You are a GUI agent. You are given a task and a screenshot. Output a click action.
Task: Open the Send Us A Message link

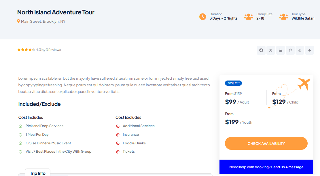coord(287,167)
